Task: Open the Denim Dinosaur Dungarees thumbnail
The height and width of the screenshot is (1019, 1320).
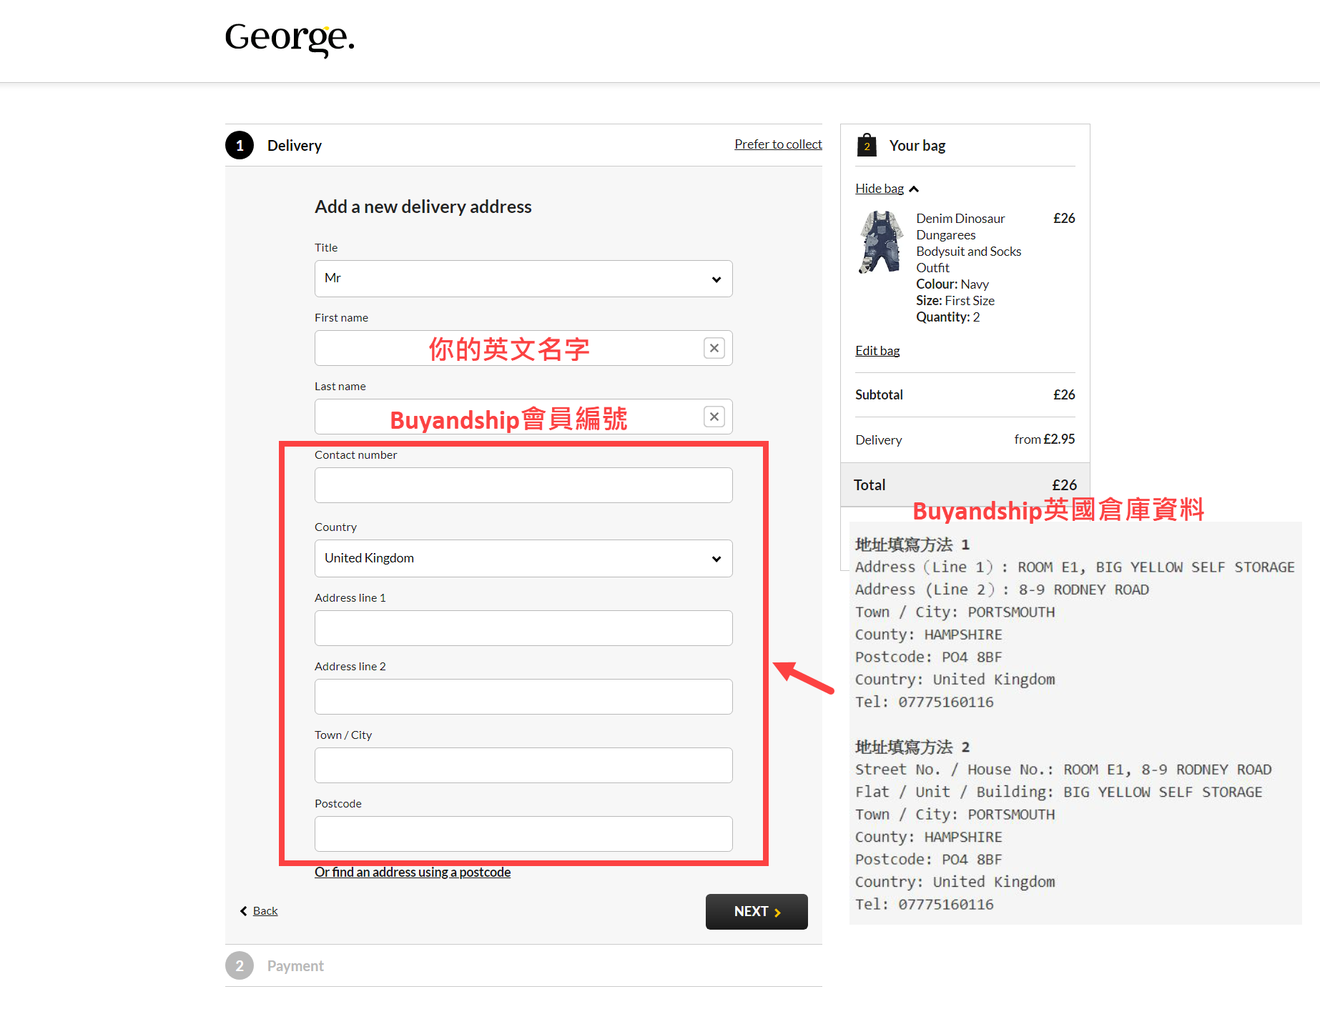Action: pos(881,242)
